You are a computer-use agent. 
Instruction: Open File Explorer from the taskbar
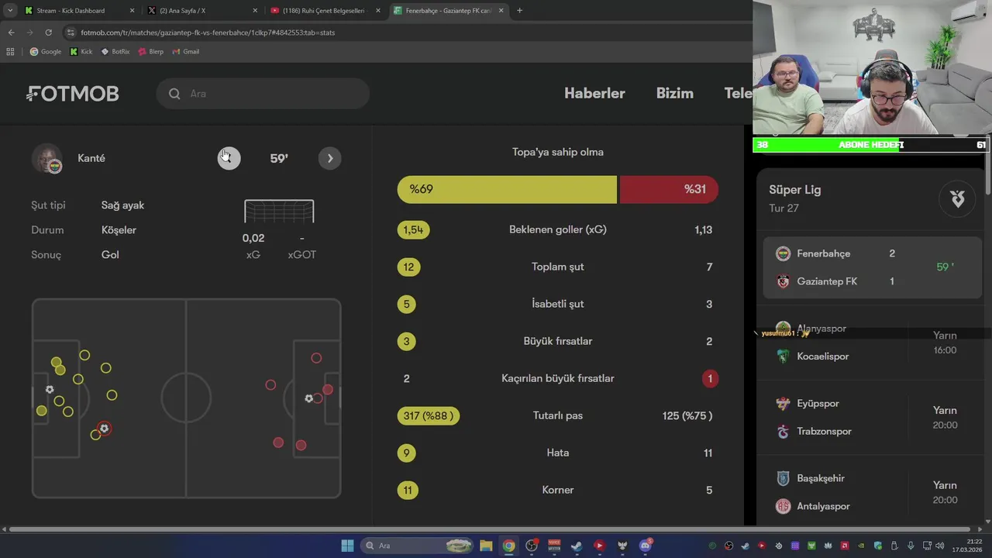point(486,546)
